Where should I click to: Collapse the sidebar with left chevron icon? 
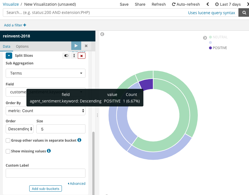click(102, 34)
